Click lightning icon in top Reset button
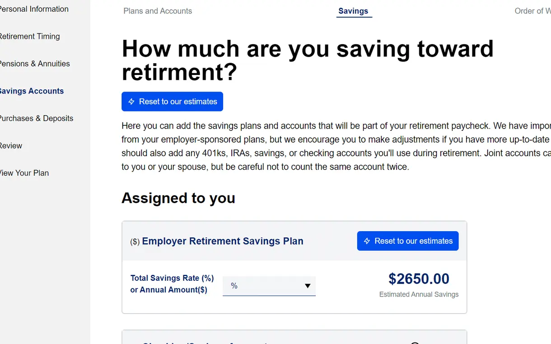This screenshot has height=344, width=551. [131, 102]
